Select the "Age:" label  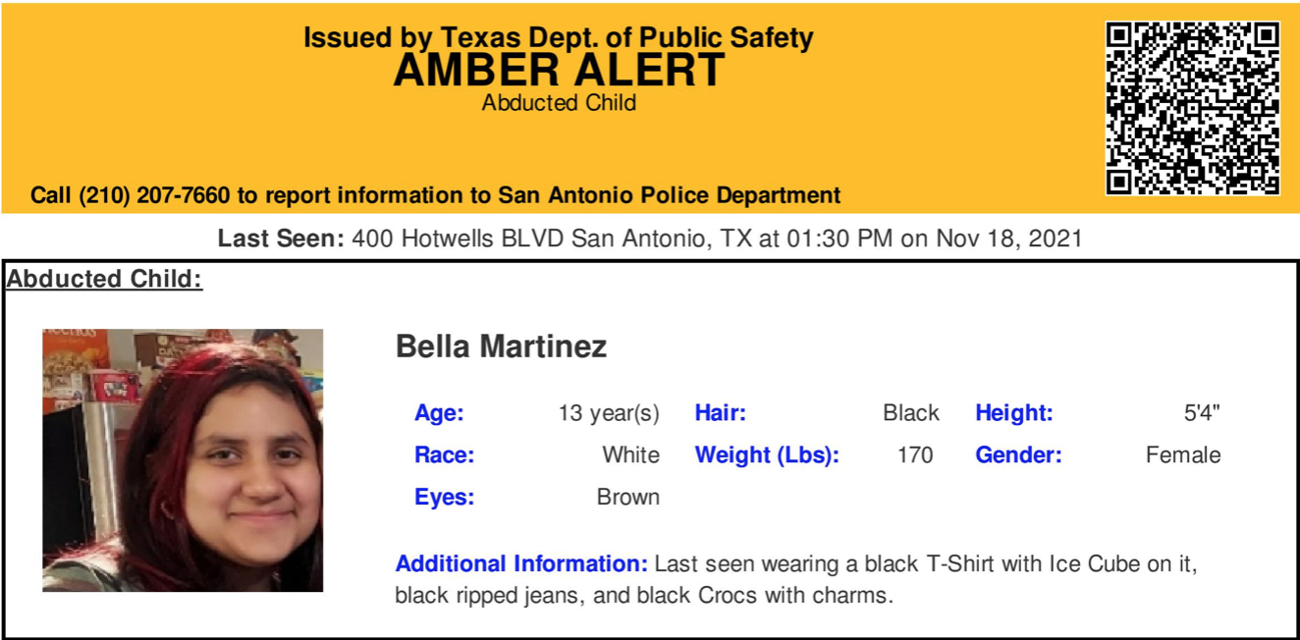pos(439,413)
